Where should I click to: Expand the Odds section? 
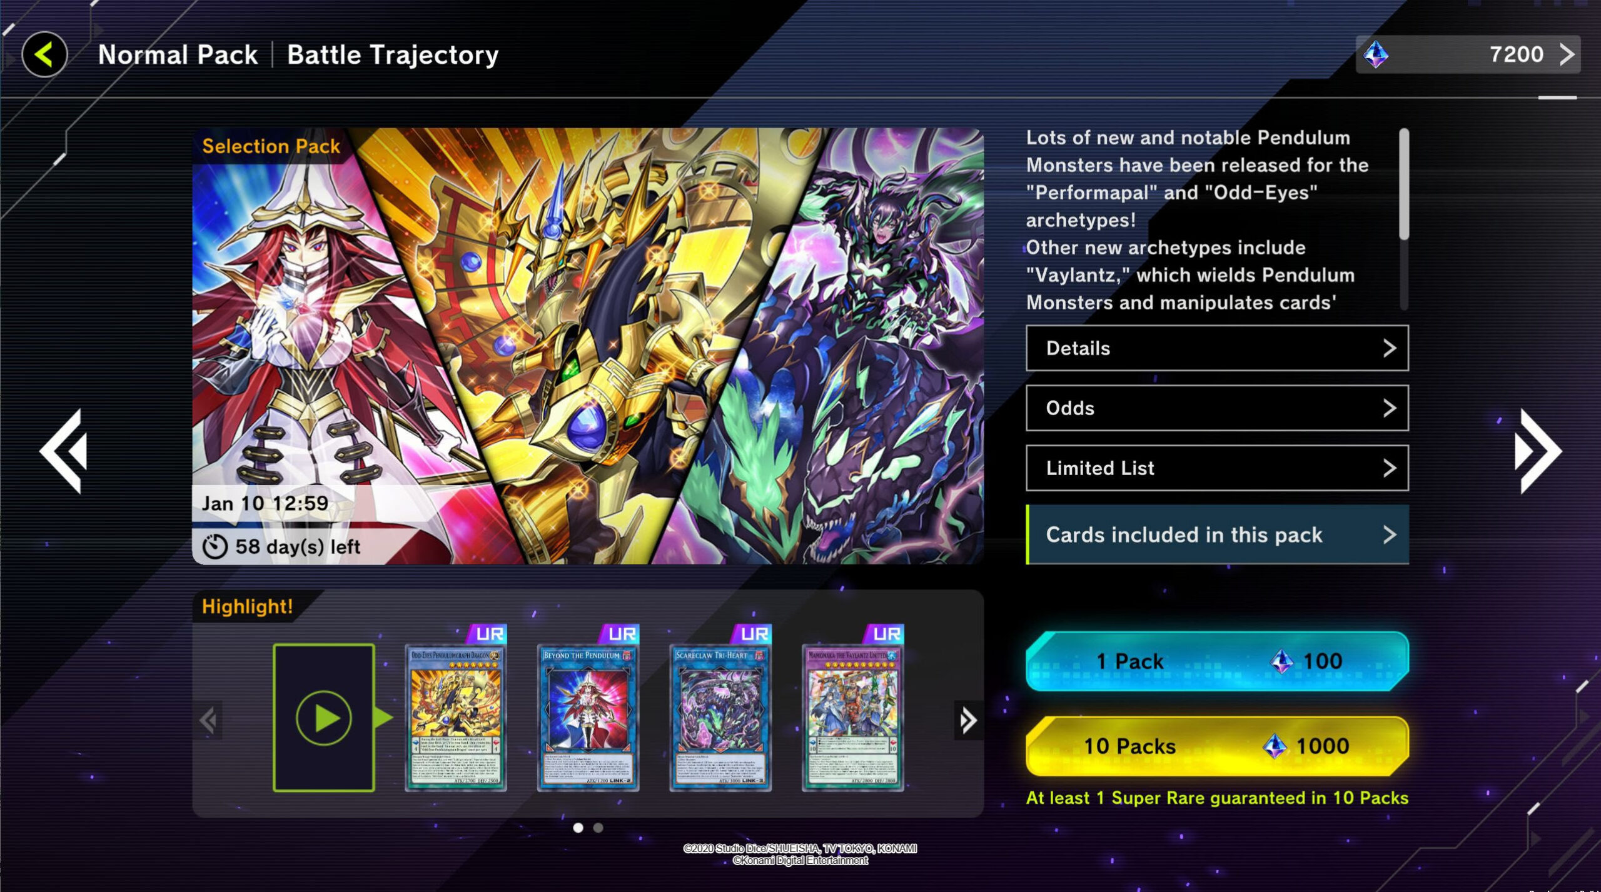tap(1217, 408)
